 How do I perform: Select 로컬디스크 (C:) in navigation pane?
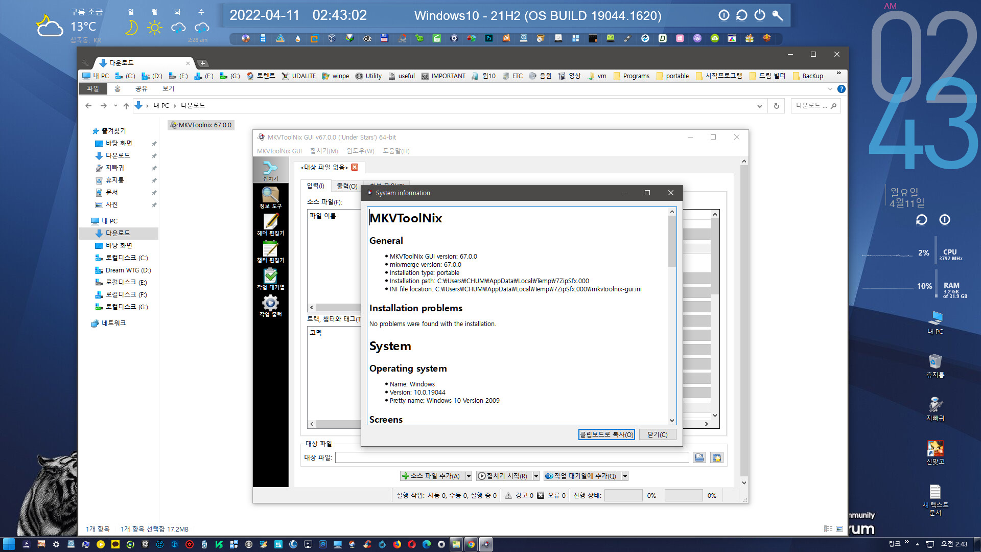[x=126, y=258]
